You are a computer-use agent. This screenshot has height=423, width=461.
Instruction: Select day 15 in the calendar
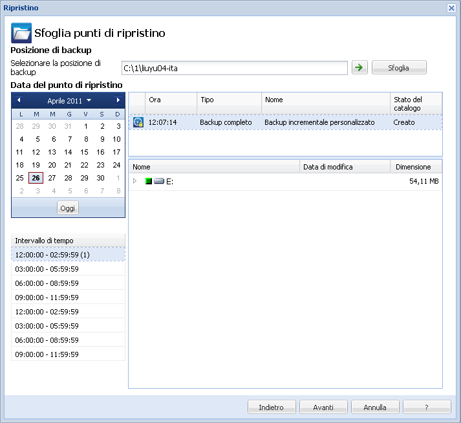click(84, 152)
